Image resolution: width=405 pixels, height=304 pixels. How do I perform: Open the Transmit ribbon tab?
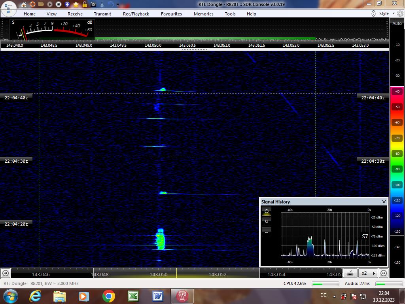102,14
